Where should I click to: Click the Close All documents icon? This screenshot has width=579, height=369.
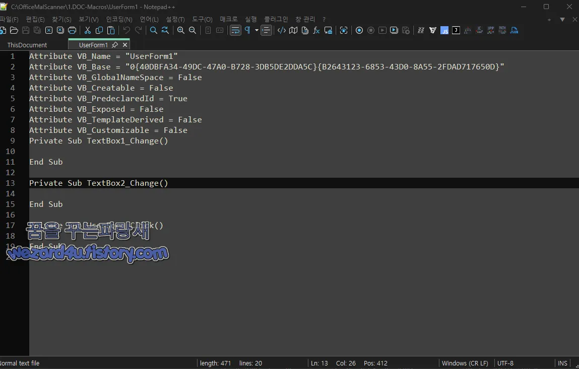click(60, 30)
